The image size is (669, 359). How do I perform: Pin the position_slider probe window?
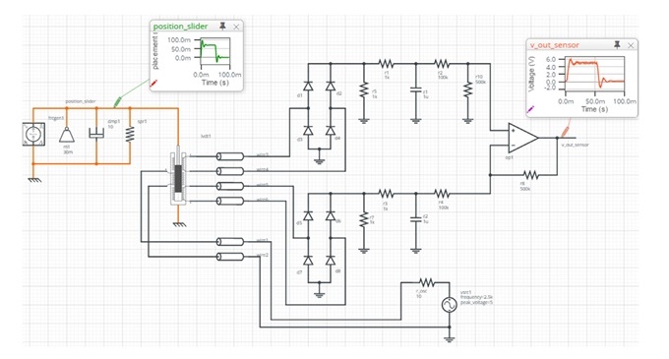coord(222,26)
